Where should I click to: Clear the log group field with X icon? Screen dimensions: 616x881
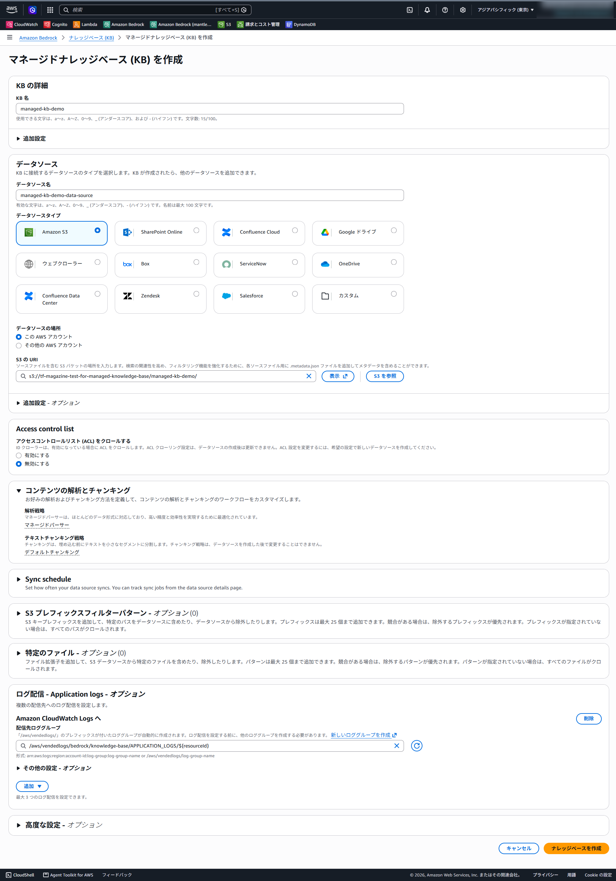(397, 746)
